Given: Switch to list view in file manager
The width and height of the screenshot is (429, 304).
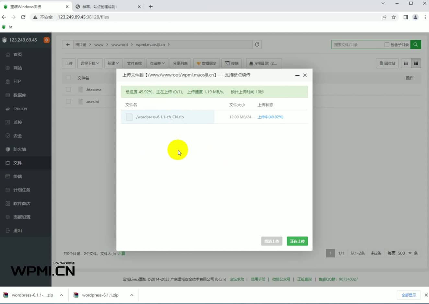Looking at the screenshot, I should (x=416, y=63).
